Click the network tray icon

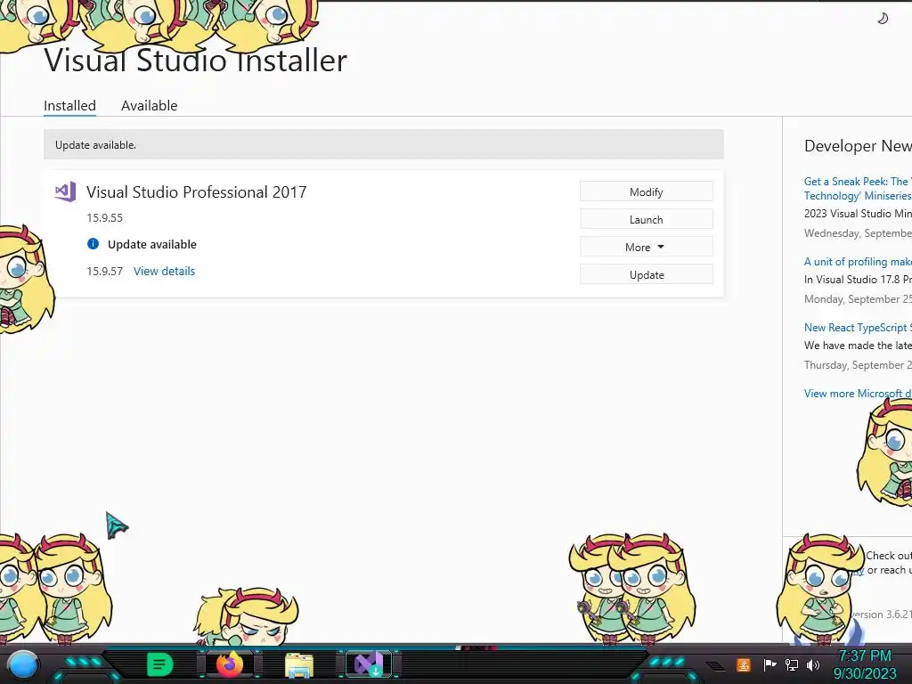pyautogui.click(x=792, y=664)
